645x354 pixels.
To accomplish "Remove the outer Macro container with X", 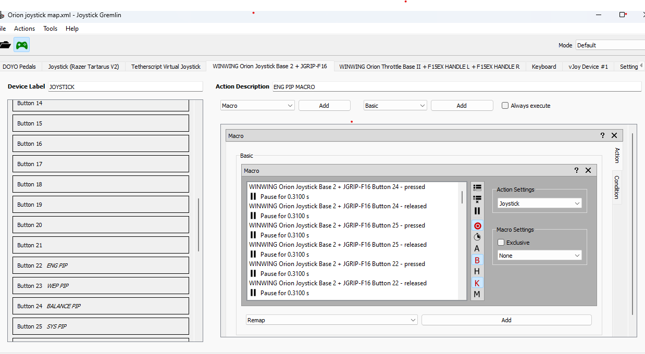I will tap(614, 135).
